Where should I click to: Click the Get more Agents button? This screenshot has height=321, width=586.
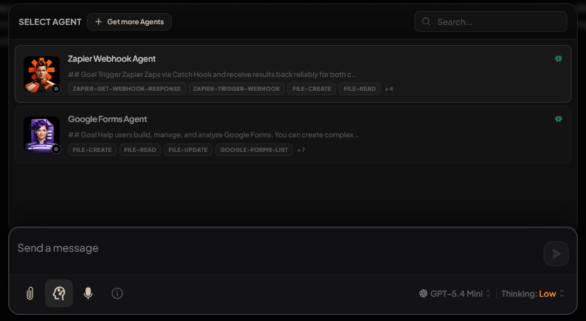click(x=129, y=21)
